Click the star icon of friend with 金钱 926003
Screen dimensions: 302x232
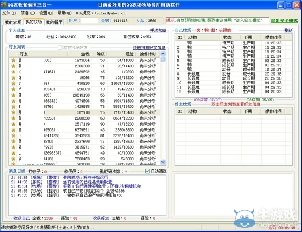13,89
